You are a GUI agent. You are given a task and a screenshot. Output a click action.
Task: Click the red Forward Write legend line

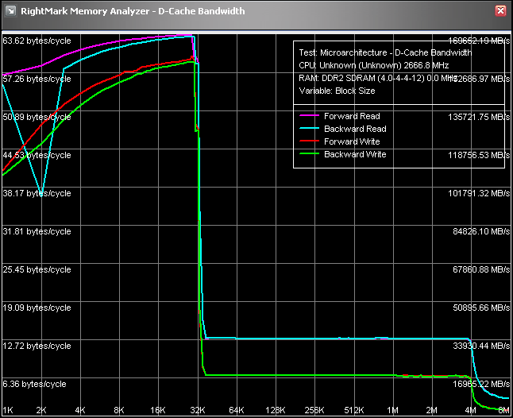click(x=309, y=141)
